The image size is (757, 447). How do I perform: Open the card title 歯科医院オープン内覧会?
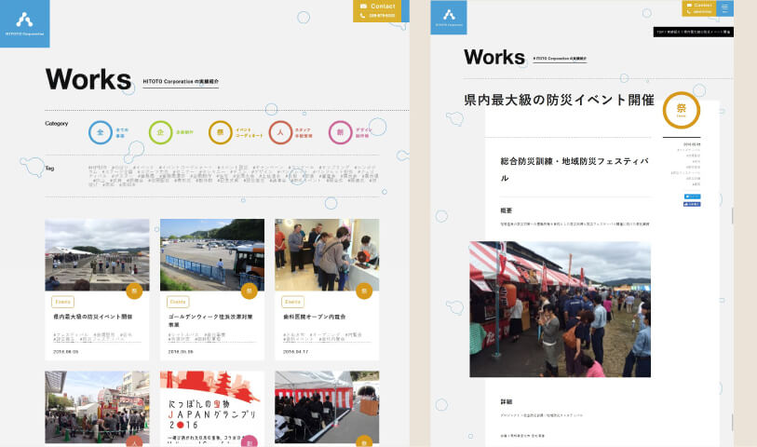coord(315,317)
